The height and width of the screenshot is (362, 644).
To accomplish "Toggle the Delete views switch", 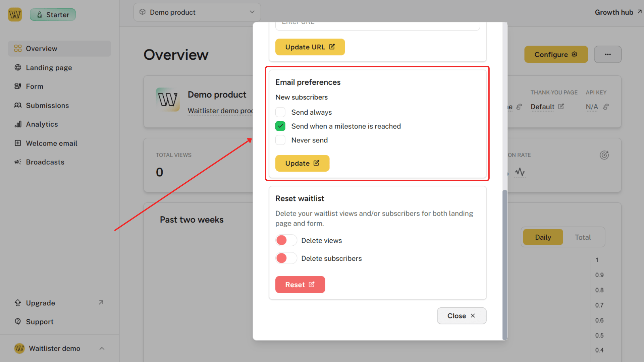I will click(286, 240).
